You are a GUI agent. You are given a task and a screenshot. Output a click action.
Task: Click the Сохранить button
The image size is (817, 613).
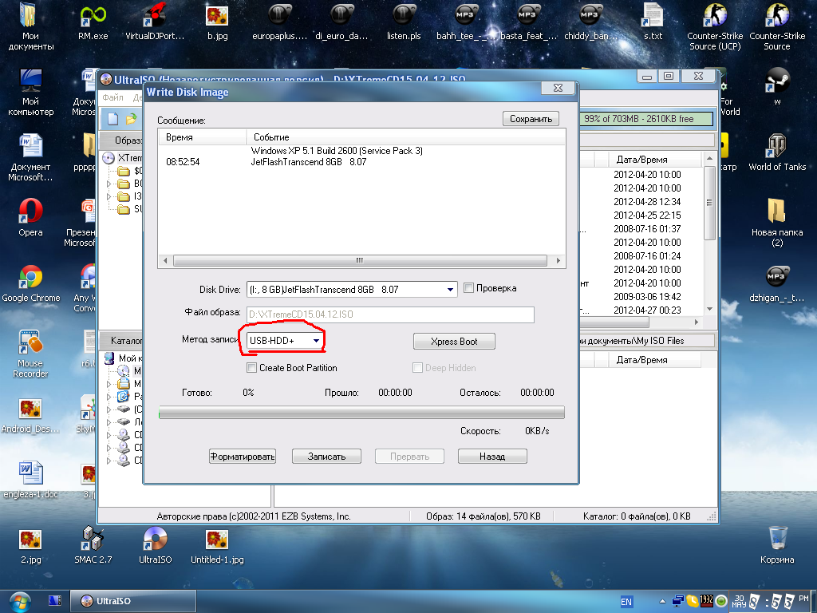tap(531, 119)
